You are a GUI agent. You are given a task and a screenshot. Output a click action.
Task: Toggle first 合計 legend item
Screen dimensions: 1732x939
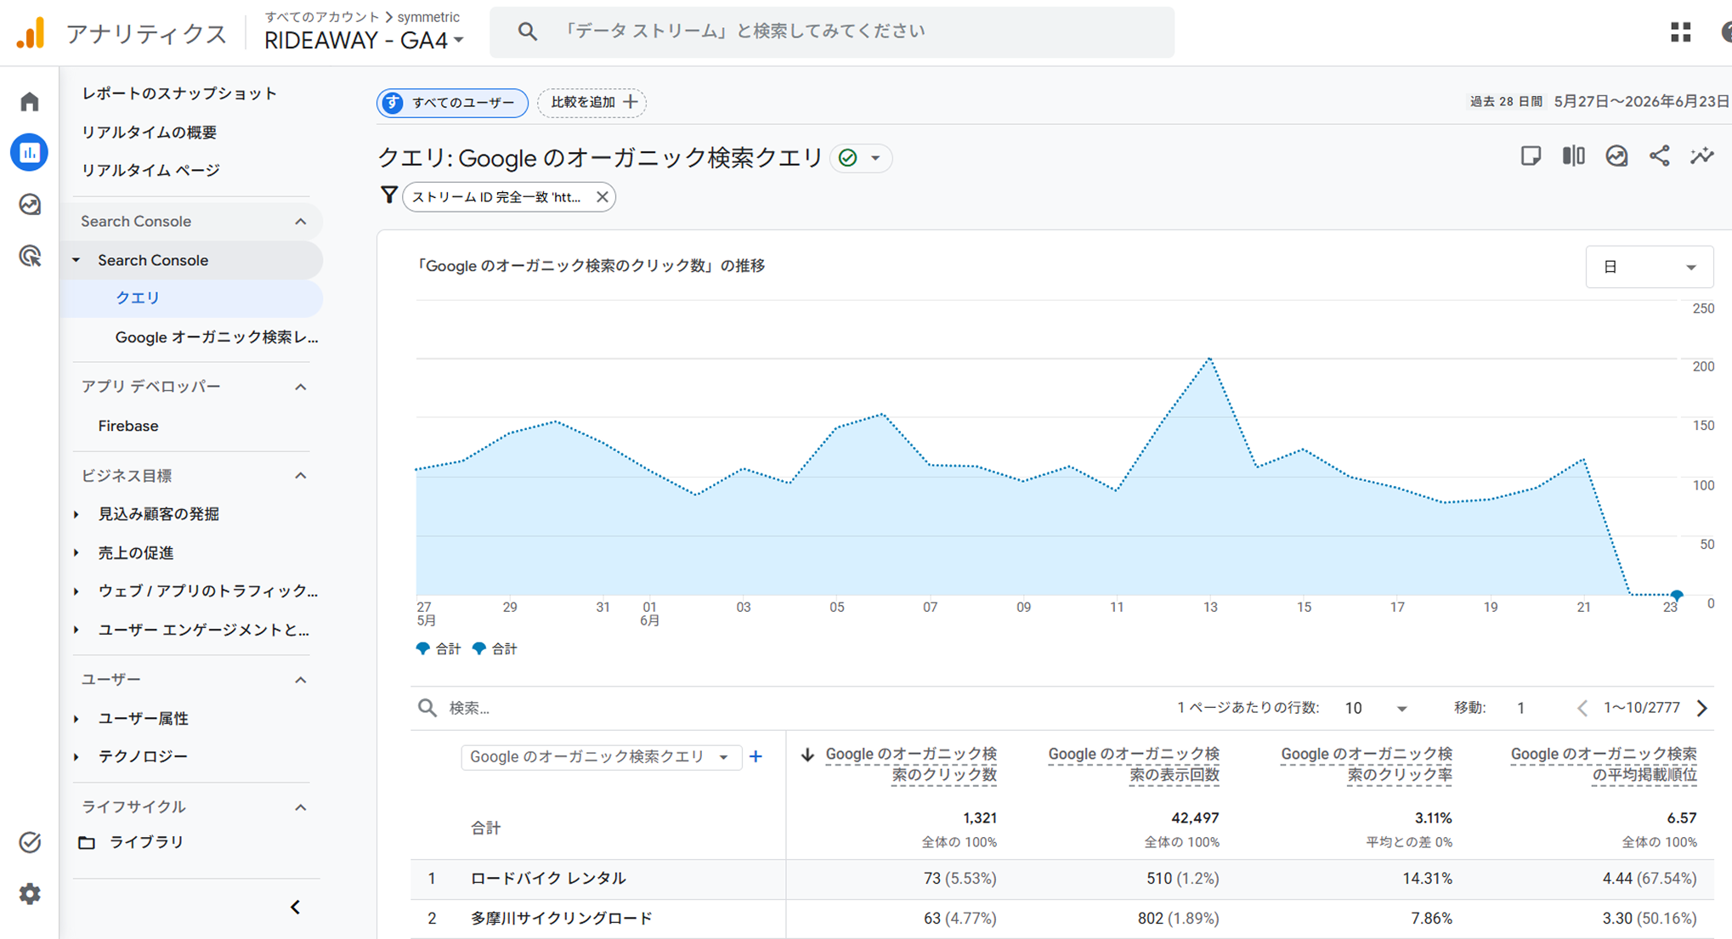438,649
